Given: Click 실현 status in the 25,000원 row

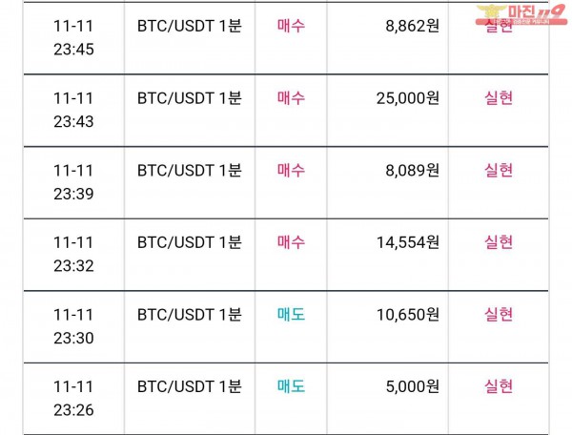Looking at the screenshot, I should coord(499,98).
